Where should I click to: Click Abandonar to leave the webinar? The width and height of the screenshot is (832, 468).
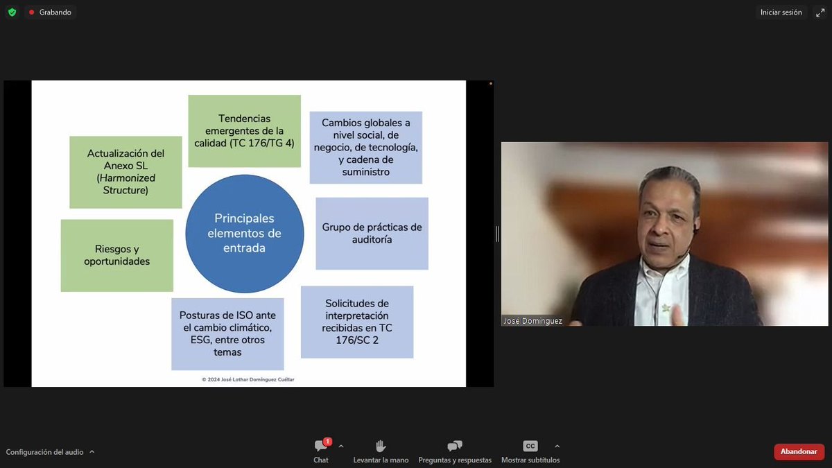pyautogui.click(x=799, y=451)
